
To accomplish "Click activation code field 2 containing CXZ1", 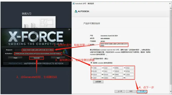I will (x=108, y=68).
